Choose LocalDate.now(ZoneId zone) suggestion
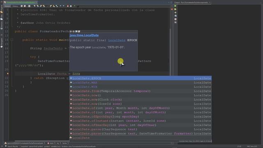The image size is (263, 148). [x=141, y=104]
